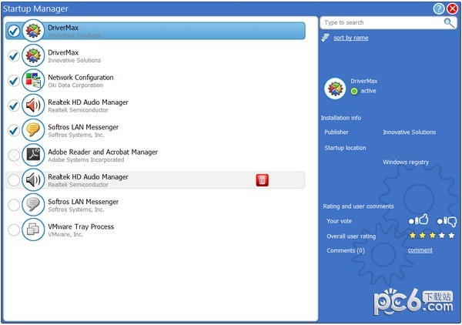Click the overall user rating stars
462x325 pixels.
click(x=432, y=236)
